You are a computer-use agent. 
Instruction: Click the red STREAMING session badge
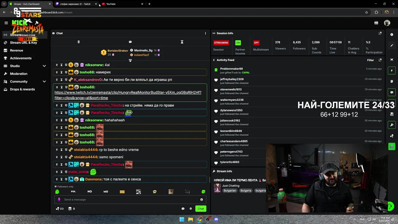point(221,43)
